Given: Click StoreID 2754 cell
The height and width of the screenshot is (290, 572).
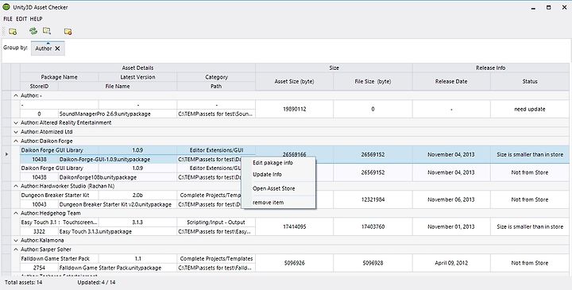Looking at the screenshot, I should [39, 268].
